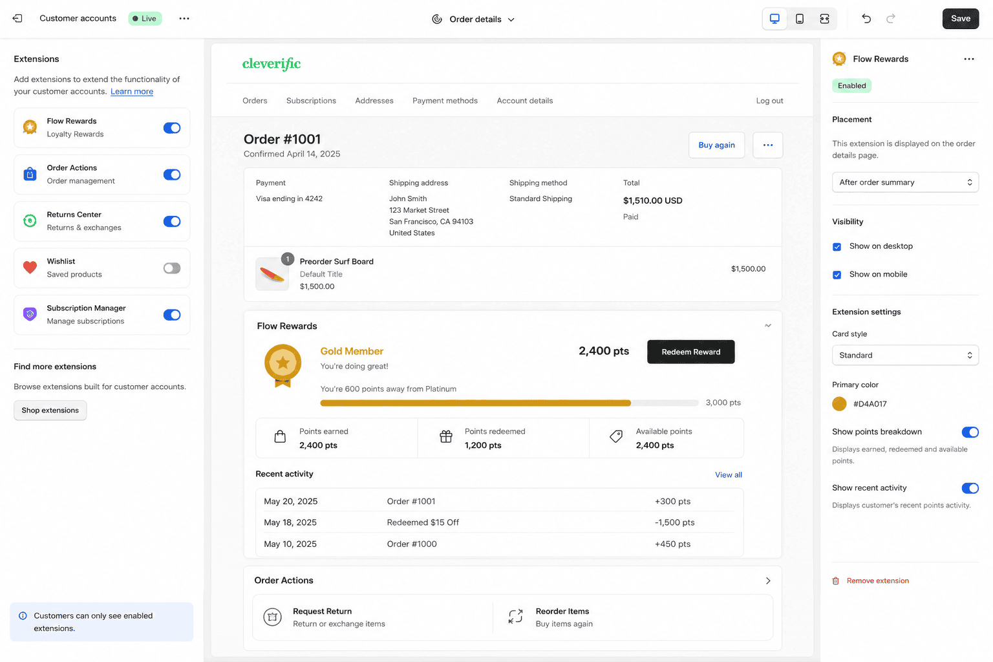Viewport: 993px width, 662px height.
Task: Open the Order details page dropdown
Action: coord(474,19)
